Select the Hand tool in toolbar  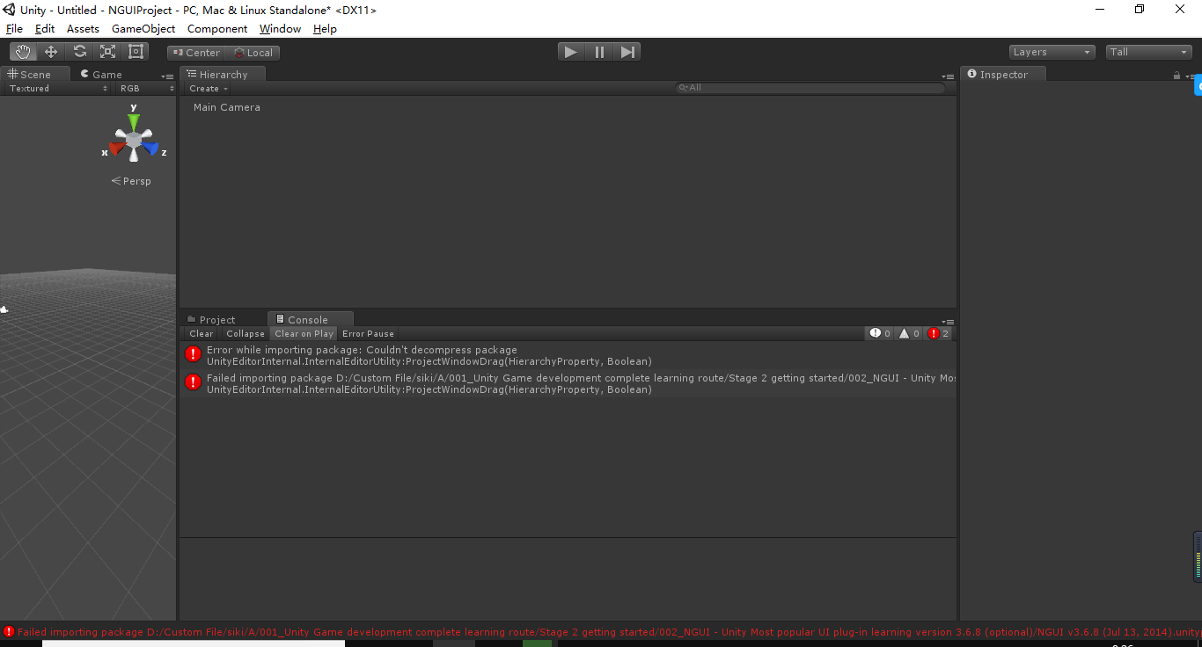click(x=23, y=52)
